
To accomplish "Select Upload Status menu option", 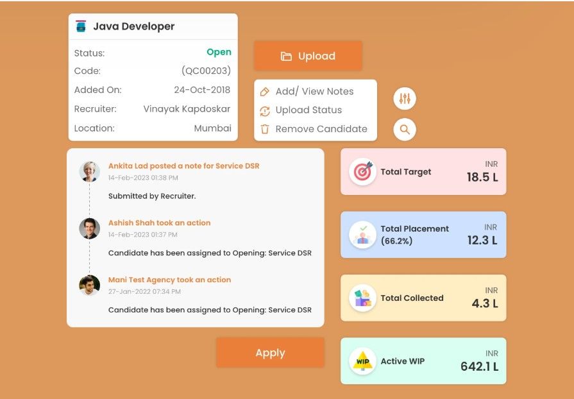I will [x=308, y=110].
